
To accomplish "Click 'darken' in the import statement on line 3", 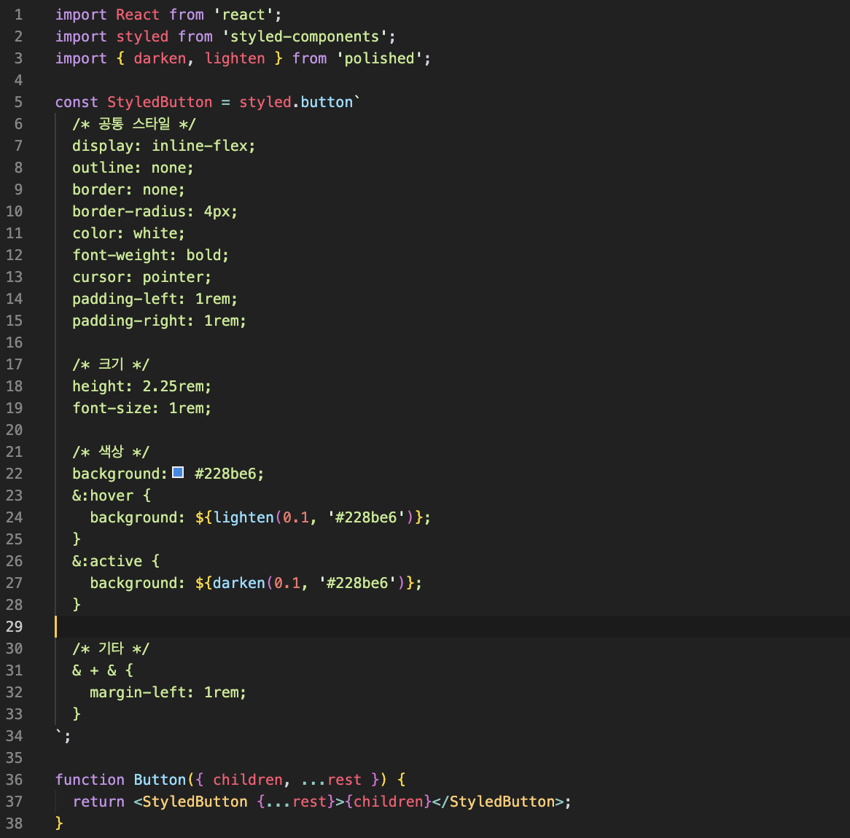I will pyautogui.click(x=160, y=58).
